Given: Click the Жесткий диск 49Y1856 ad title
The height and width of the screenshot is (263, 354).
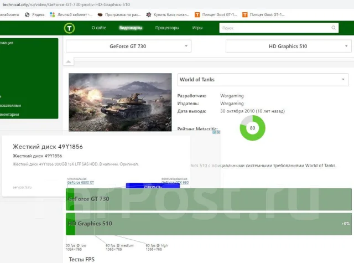Looking at the screenshot, I should coord(48,147).
